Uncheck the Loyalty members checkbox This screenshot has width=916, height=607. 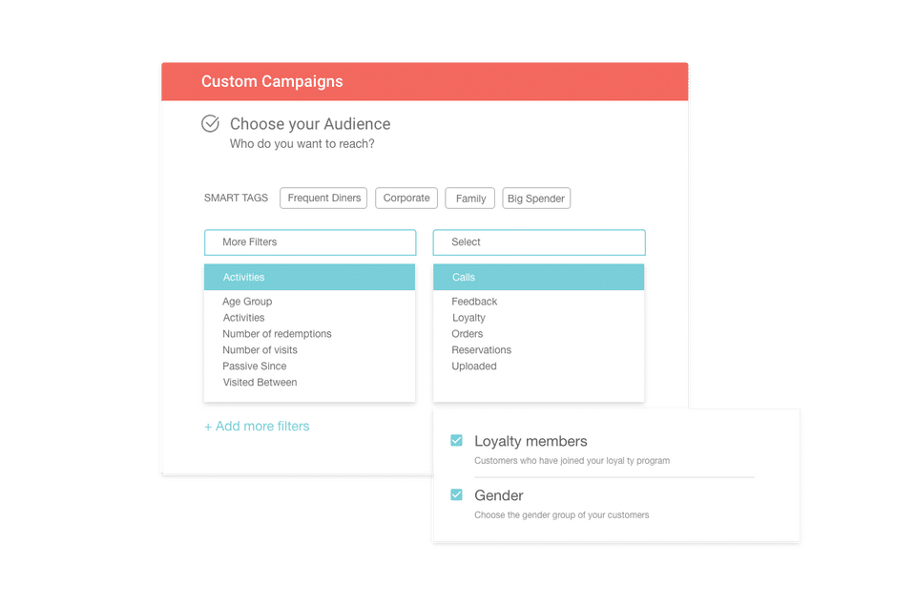click(x=456, y=441)
